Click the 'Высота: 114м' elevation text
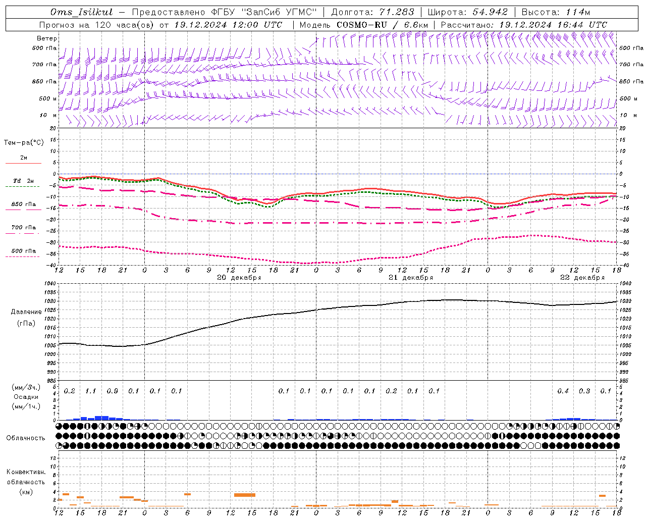The width and height of the screenshot is (646, 517). pos(556,12)
